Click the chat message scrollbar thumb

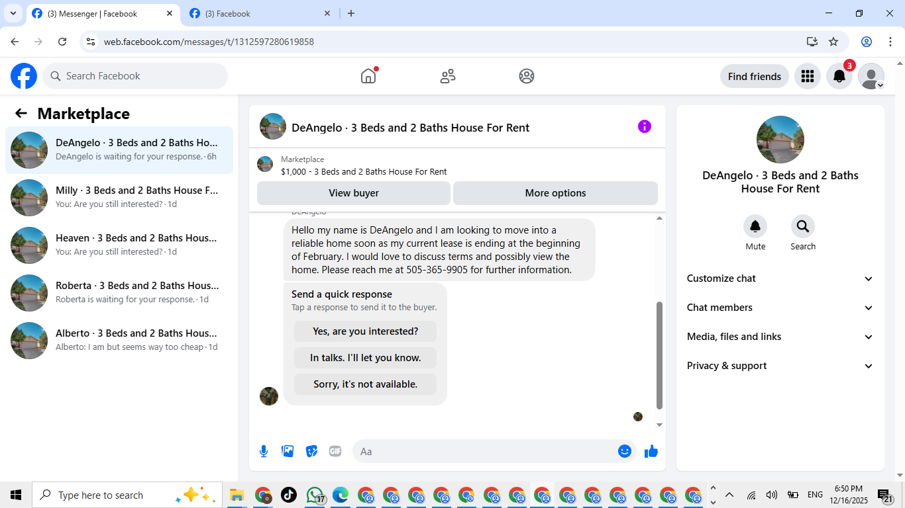point(659,356)
